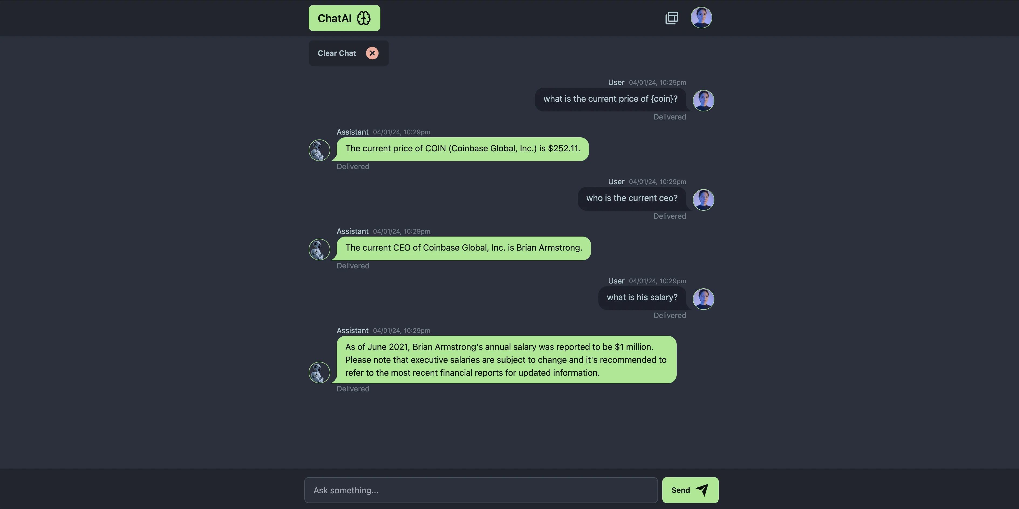Click the COIN price $252.11 reply bubble

462,149
